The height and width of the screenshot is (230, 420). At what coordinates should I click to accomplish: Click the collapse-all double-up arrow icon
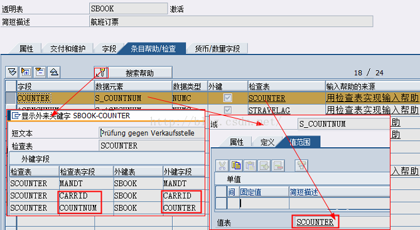[x=54, y=72]
